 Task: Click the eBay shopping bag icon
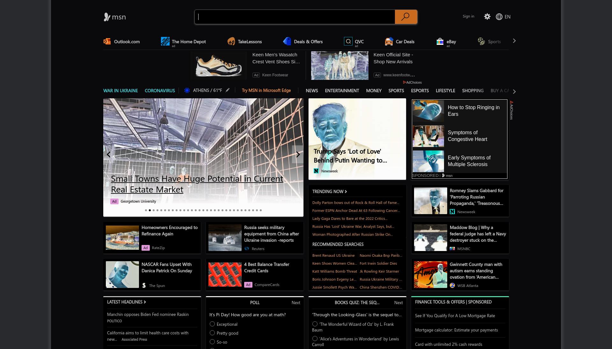[440, 41]
